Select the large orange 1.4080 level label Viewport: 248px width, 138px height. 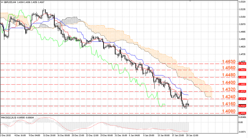tap(229, 111)
